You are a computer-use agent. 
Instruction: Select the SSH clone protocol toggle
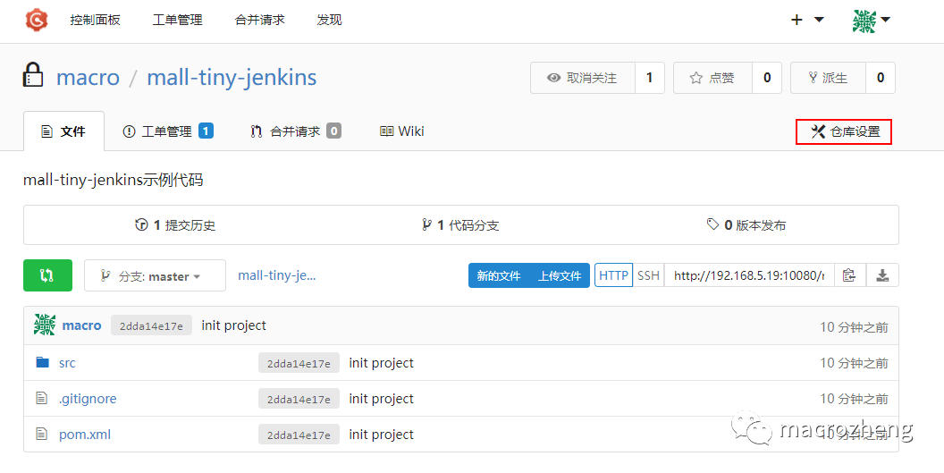(x=648, y=276)
